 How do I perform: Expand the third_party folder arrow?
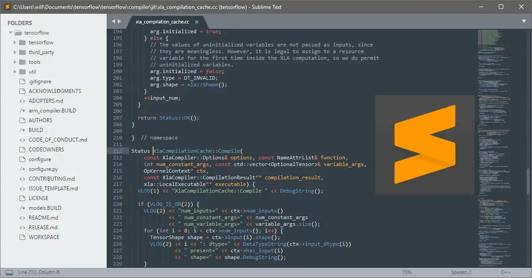(x=16, y=52)
